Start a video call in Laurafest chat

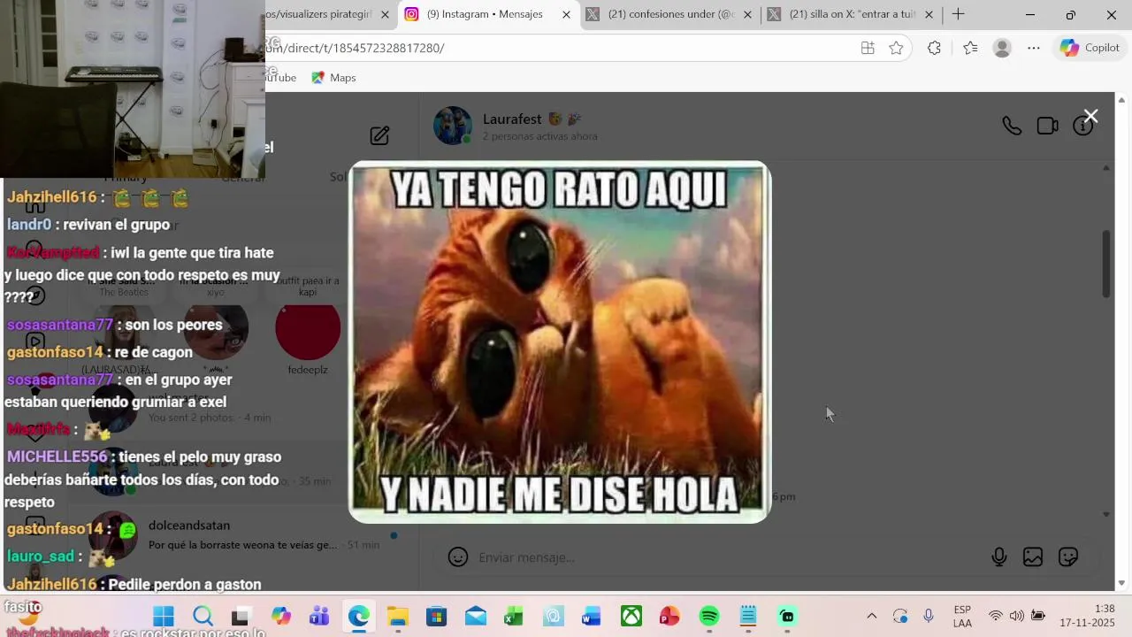pyautogui.click(x=1047, y=126)
